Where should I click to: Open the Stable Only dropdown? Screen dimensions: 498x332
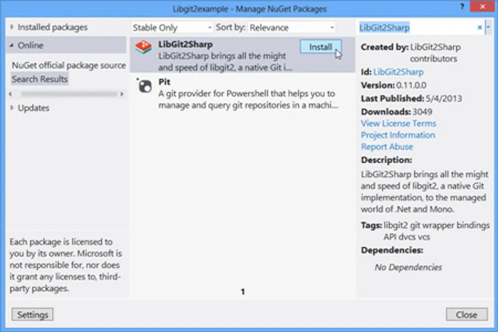tap(172, 28)
